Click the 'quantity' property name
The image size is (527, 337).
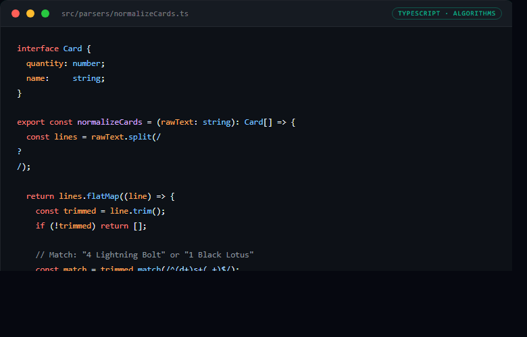[x=45, y=63]
